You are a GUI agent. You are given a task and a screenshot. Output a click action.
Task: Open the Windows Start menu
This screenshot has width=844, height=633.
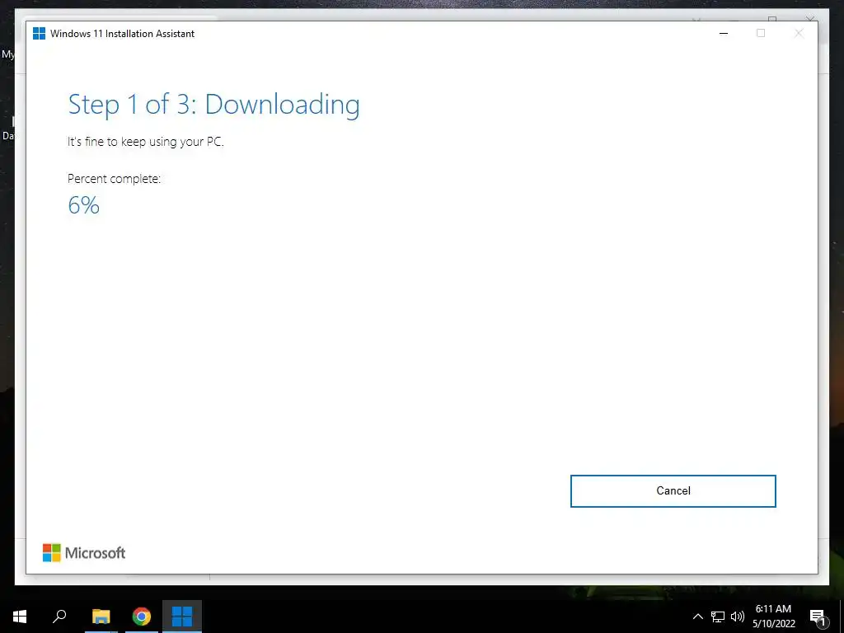click(x=20, y=617)
